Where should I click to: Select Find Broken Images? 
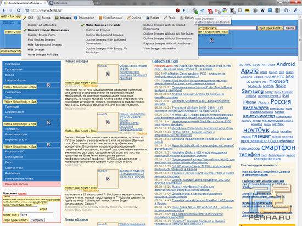(41, 40)
